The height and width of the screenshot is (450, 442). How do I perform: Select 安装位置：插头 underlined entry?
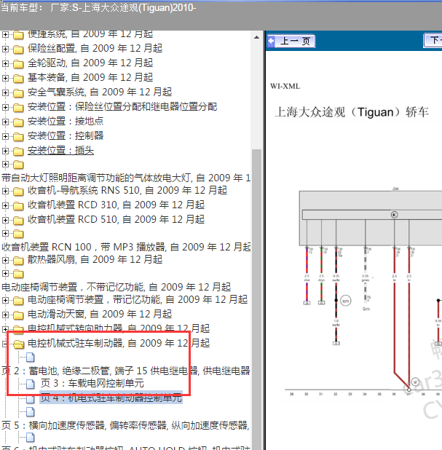click(60, 151)
